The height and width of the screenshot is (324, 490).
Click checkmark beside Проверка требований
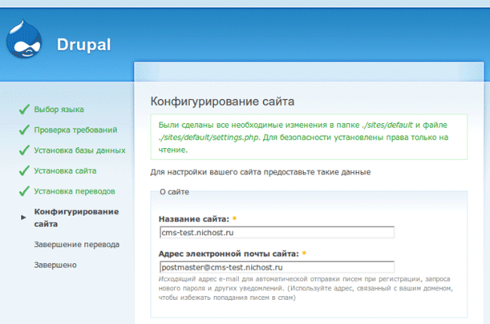click(24, 130)
